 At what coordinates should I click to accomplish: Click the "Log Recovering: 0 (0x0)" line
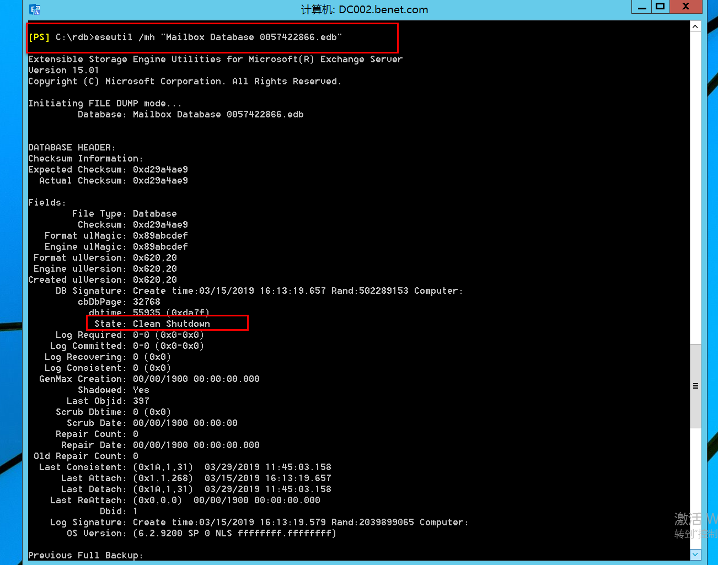coord(108,357)
